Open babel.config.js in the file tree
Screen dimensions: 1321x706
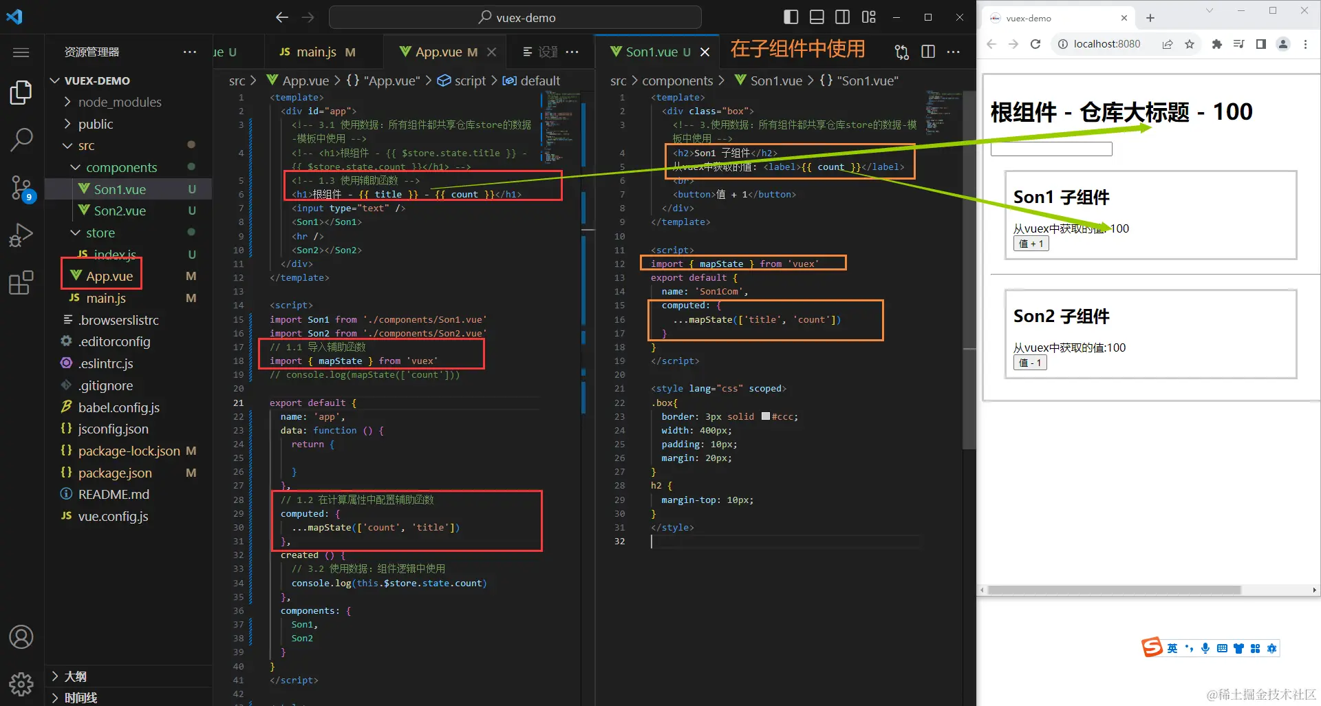click(x=118, y=407)
